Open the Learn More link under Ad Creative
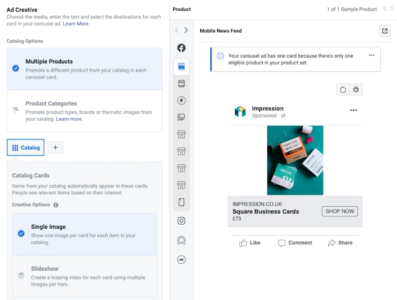397x300 pixels. [76, 24]
